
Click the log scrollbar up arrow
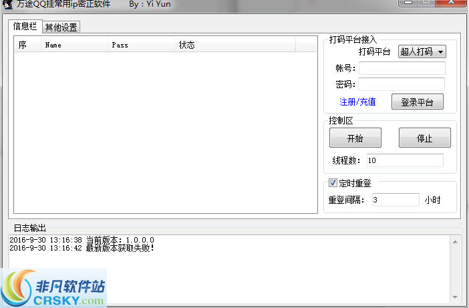pos(455,242)
